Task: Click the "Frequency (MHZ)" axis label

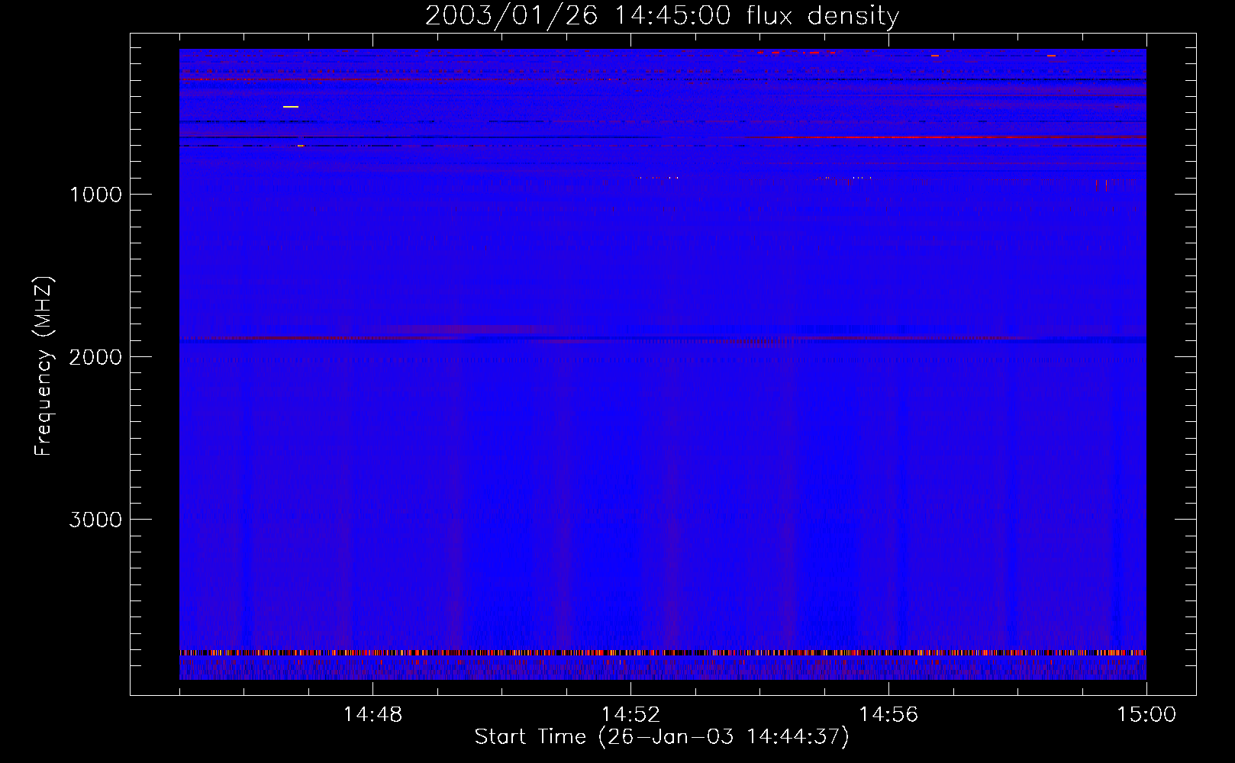Action: [x=44, y=366]
